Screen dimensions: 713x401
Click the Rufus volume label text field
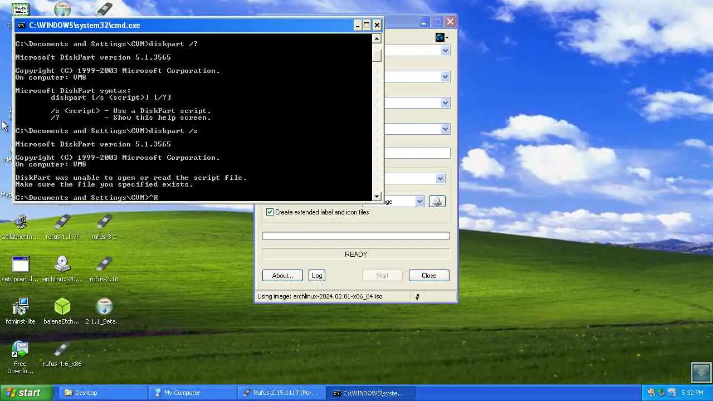pos(417,153)
